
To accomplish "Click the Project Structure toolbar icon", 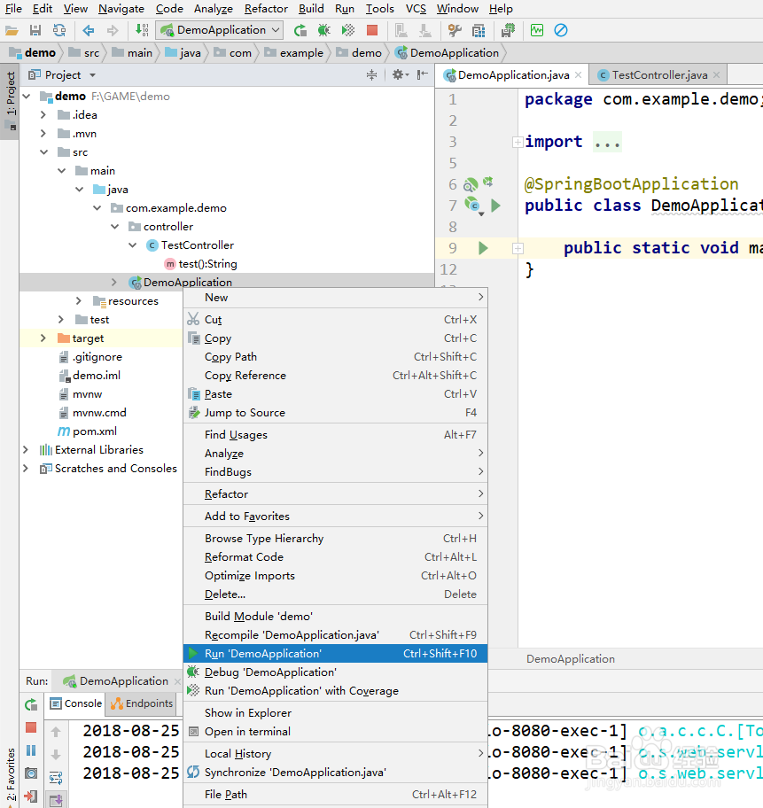I will (479, 30).
